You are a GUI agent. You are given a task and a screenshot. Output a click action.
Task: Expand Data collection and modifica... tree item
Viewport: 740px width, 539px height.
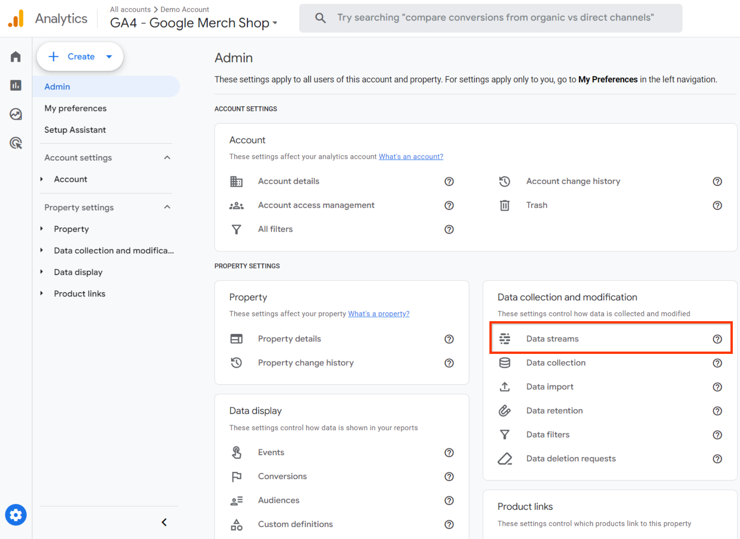41,250
